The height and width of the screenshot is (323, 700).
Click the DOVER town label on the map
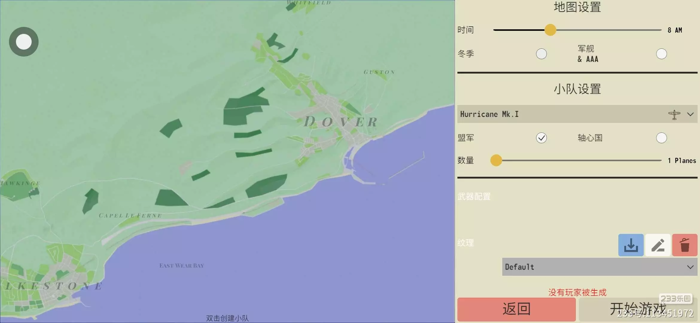pyautogui.click(x=340, y=122)
